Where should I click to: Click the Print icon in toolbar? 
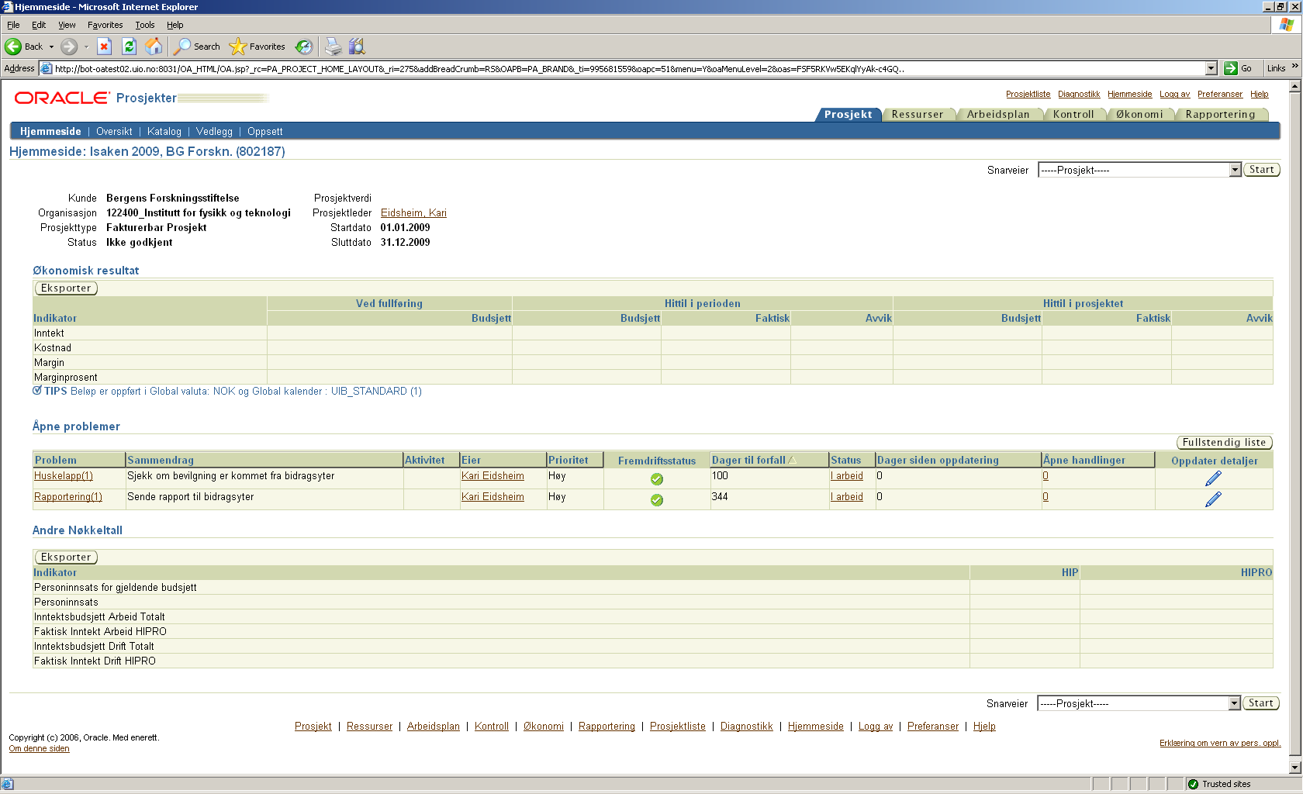click(x=334, y=47)
